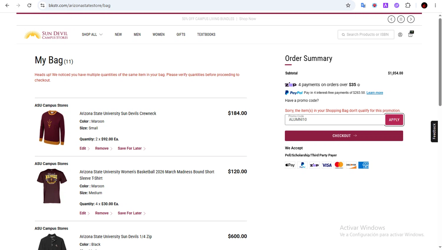Click the Zip payment info icon
This screenshot has width=442, height=250.
(x=359, y=85)
